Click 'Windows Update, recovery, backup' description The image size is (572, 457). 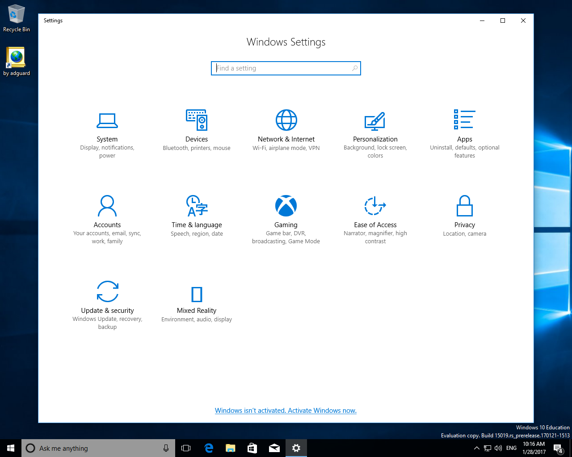[107, 323]
